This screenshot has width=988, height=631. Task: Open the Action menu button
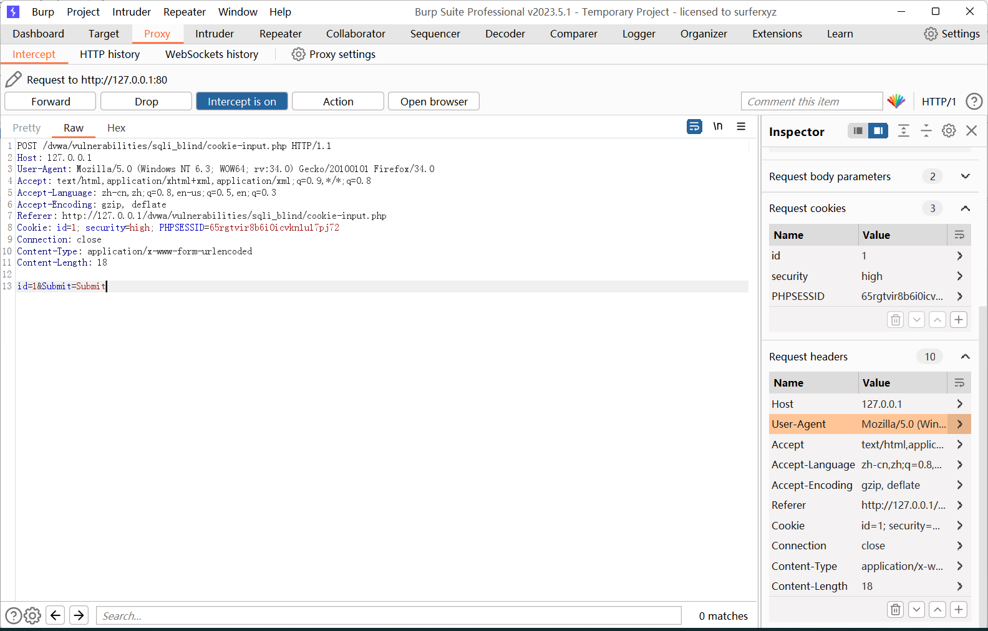(x=338, y=101)
